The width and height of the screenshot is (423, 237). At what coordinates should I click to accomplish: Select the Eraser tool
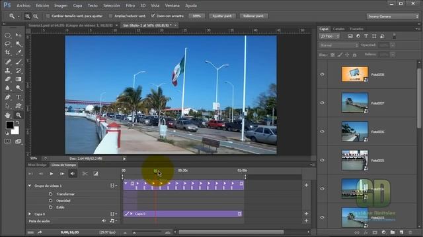pyautogui.click(x=7, y=79)
